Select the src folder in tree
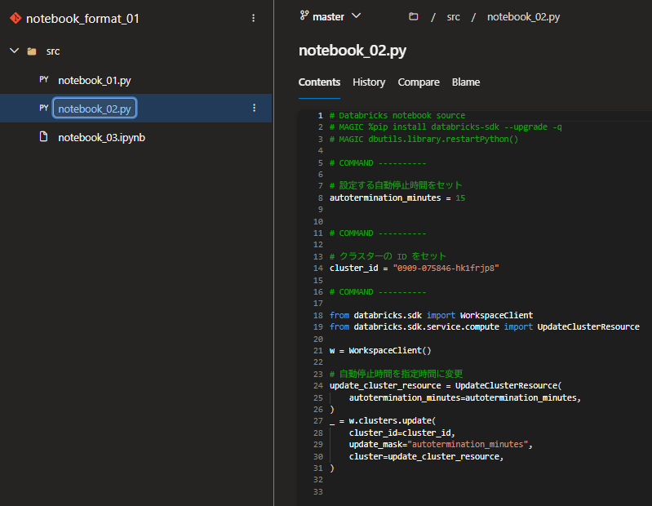652x506 pixels. [x=53, y=51]
